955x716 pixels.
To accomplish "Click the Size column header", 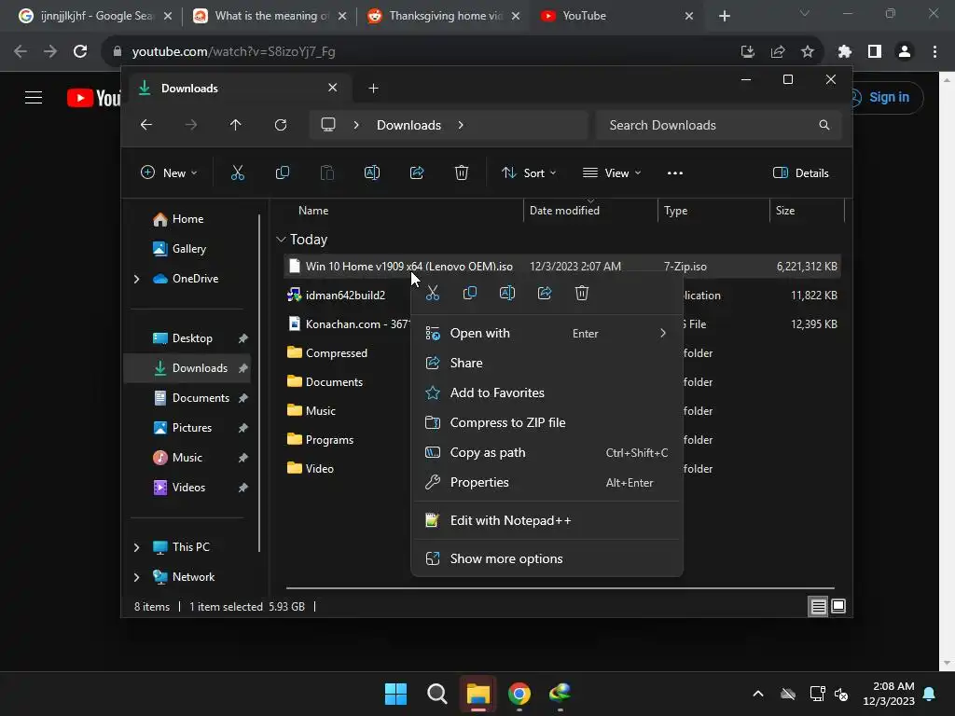I will click(x=807, y=211).
